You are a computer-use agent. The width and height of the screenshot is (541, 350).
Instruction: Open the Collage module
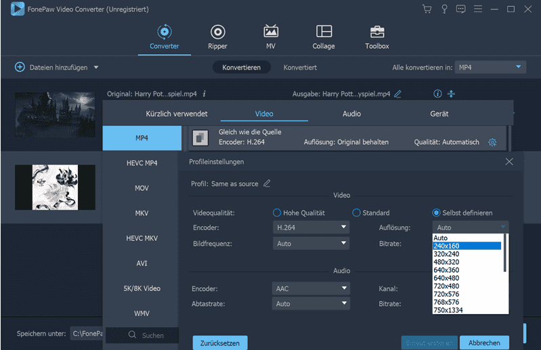(x=324, y=37)
